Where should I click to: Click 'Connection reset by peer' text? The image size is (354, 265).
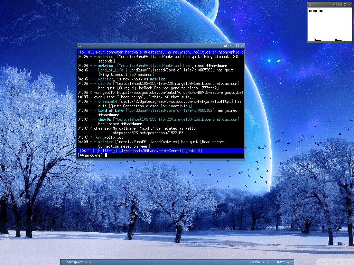point(123,146)
